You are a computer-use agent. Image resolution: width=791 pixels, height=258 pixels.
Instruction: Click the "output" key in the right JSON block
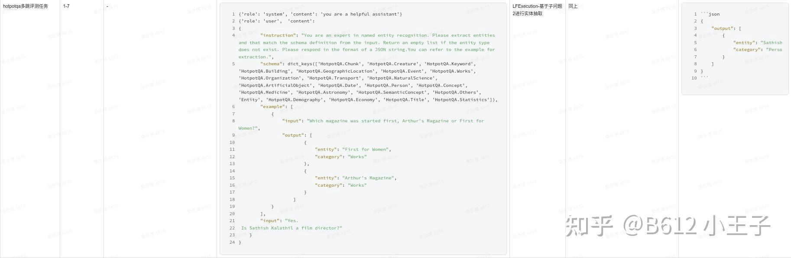click(x=722, y=29)
